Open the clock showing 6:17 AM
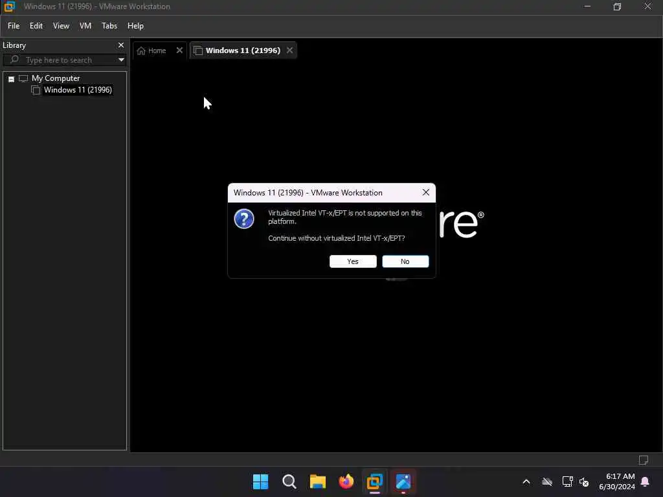The height and width of the screenshot is (497, 663). coord(617,481)
